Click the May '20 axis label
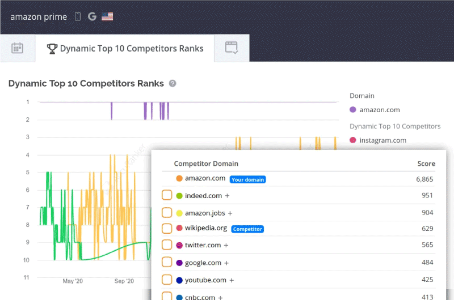Viewport: 454px width, 300px height. coord(73,281)
